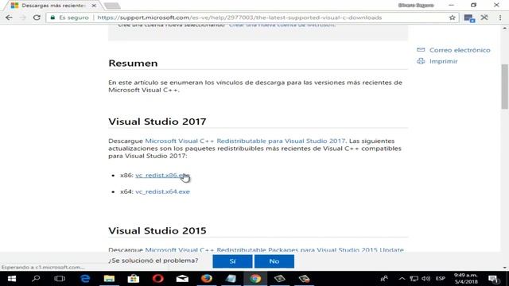Go forward one page in Chrome

(x=23, y=17)
